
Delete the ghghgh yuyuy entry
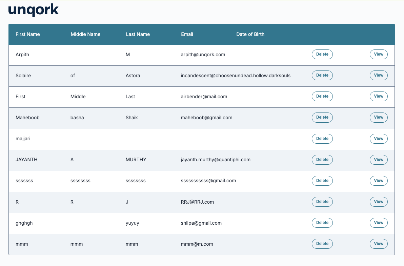click(x=322, y=223)
